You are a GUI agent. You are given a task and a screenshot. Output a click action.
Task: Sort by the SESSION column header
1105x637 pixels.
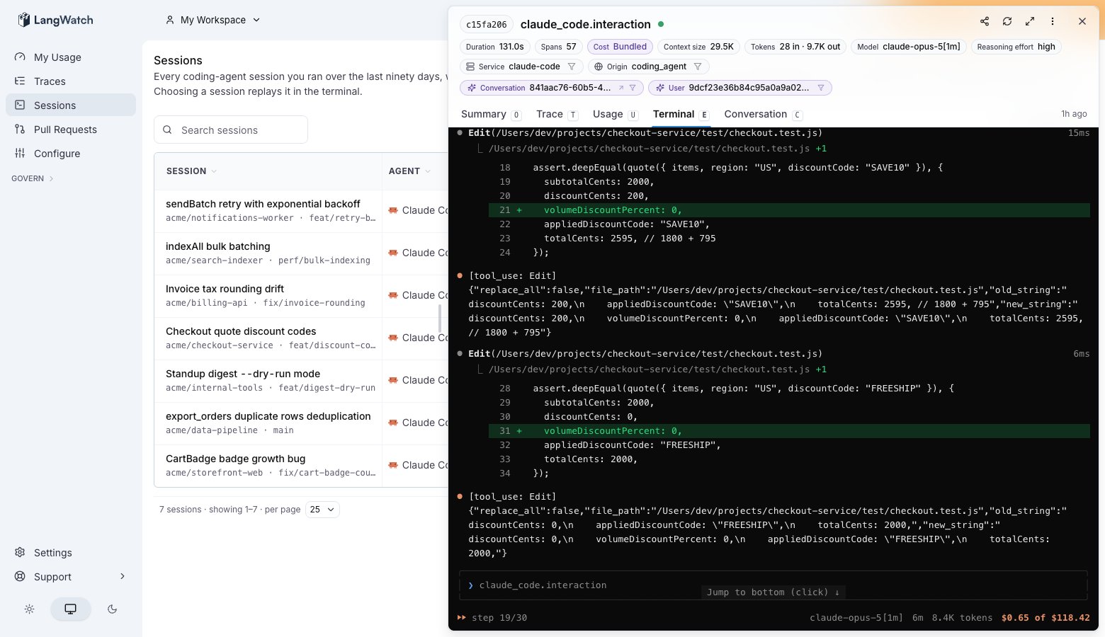[x=191, y=171]
